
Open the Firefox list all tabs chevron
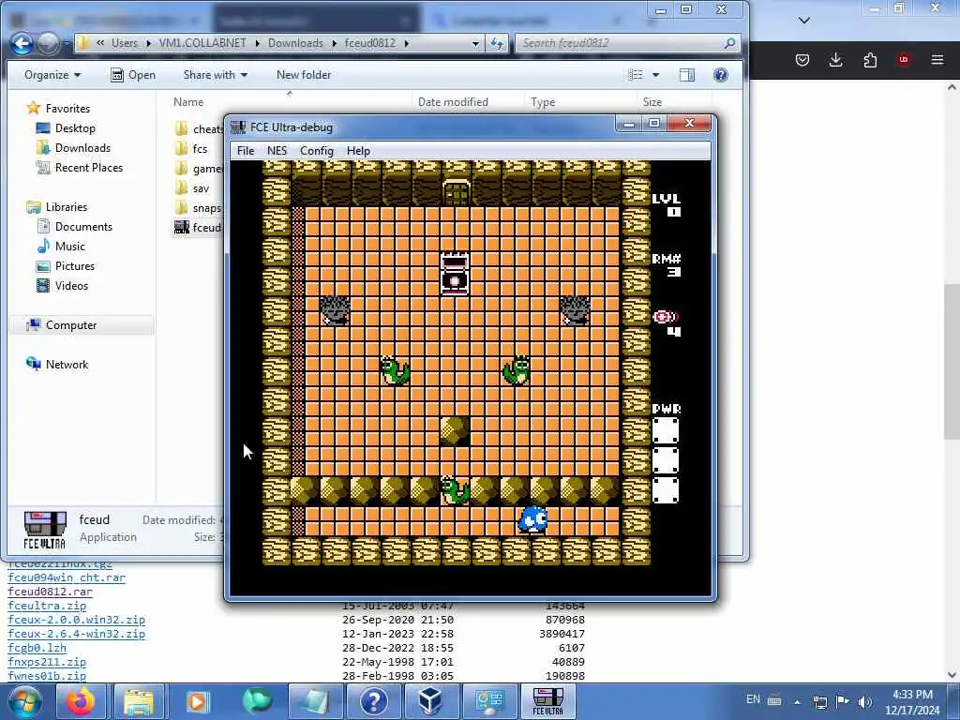804,21
